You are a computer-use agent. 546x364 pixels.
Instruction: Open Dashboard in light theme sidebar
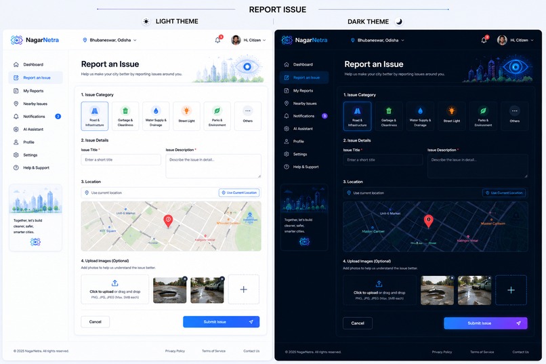click(35, 64)
